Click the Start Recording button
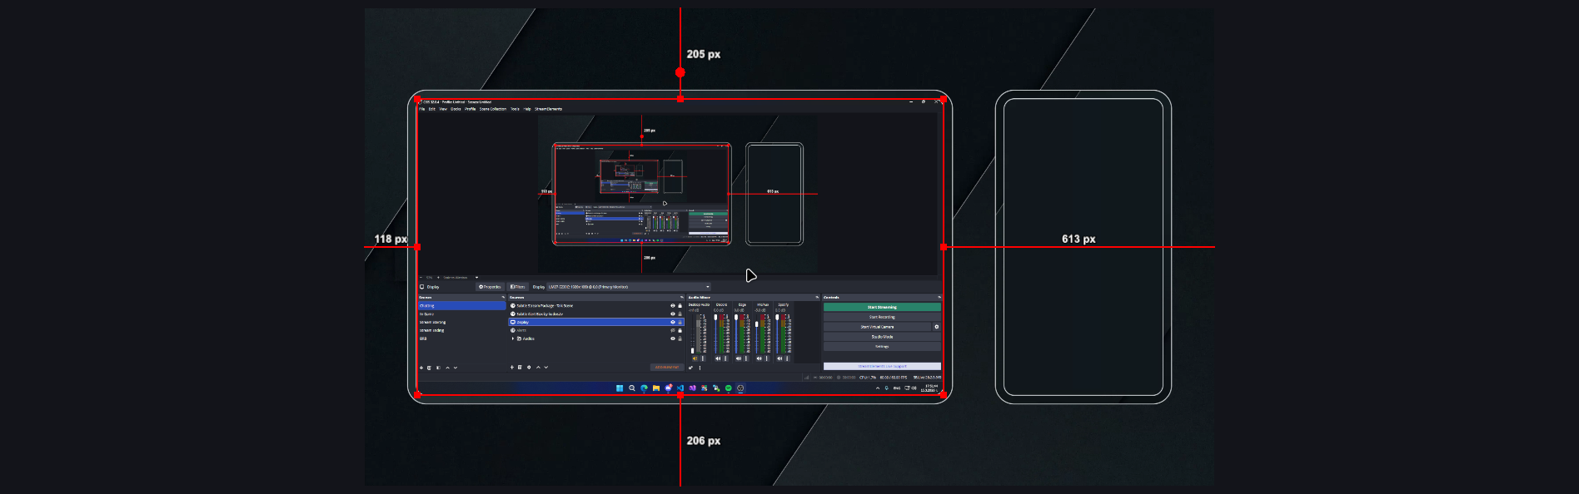This screenshot has height=494, width=1579. point(882,317)
